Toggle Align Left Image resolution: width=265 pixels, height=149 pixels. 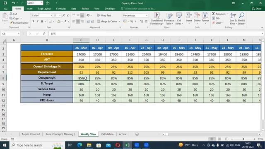click(74, 22)
